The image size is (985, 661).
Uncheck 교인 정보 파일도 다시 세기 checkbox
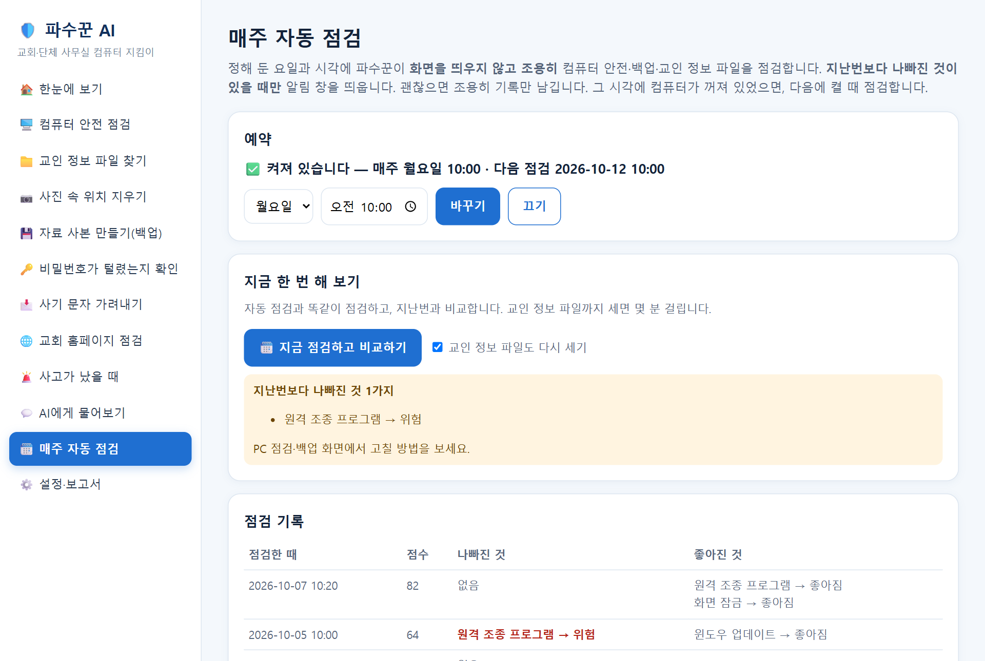click(438, 347)
